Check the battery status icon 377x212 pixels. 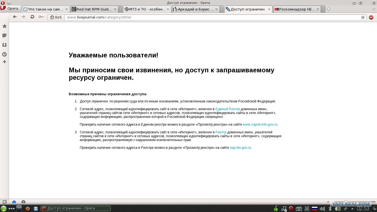coord(338,208)
